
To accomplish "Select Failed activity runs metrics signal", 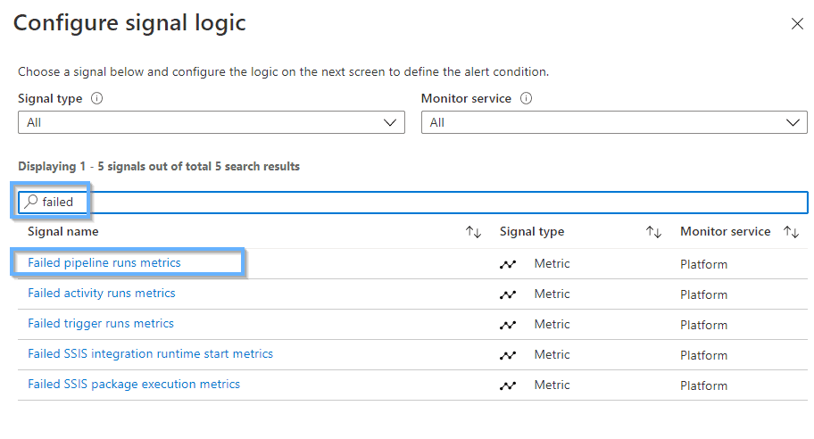I will tap(101, 294).
